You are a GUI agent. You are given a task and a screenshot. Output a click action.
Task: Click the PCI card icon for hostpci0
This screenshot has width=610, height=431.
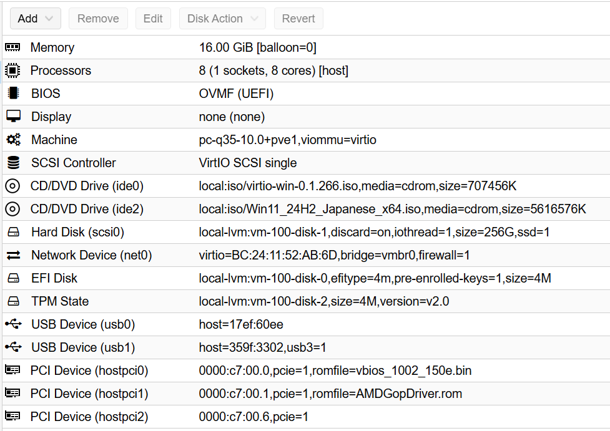pyautogui.click(x=12, y=370)
